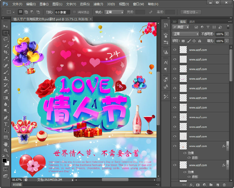This screenshot has height=188, width=234.
Task: Lock layer position with the move-lock icon
Action: 194,41
